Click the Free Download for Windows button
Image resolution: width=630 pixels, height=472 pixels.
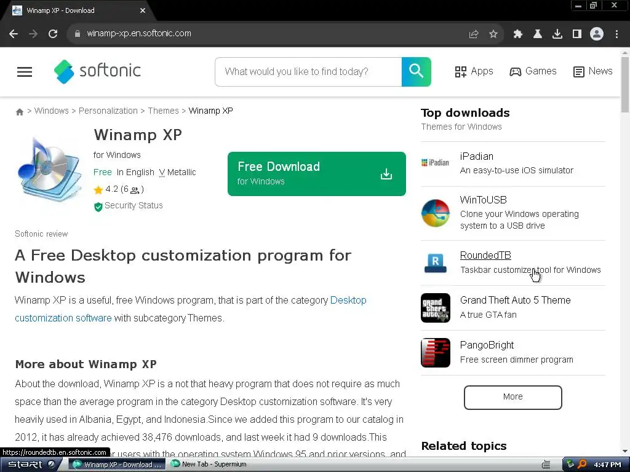tap(317, 174)
